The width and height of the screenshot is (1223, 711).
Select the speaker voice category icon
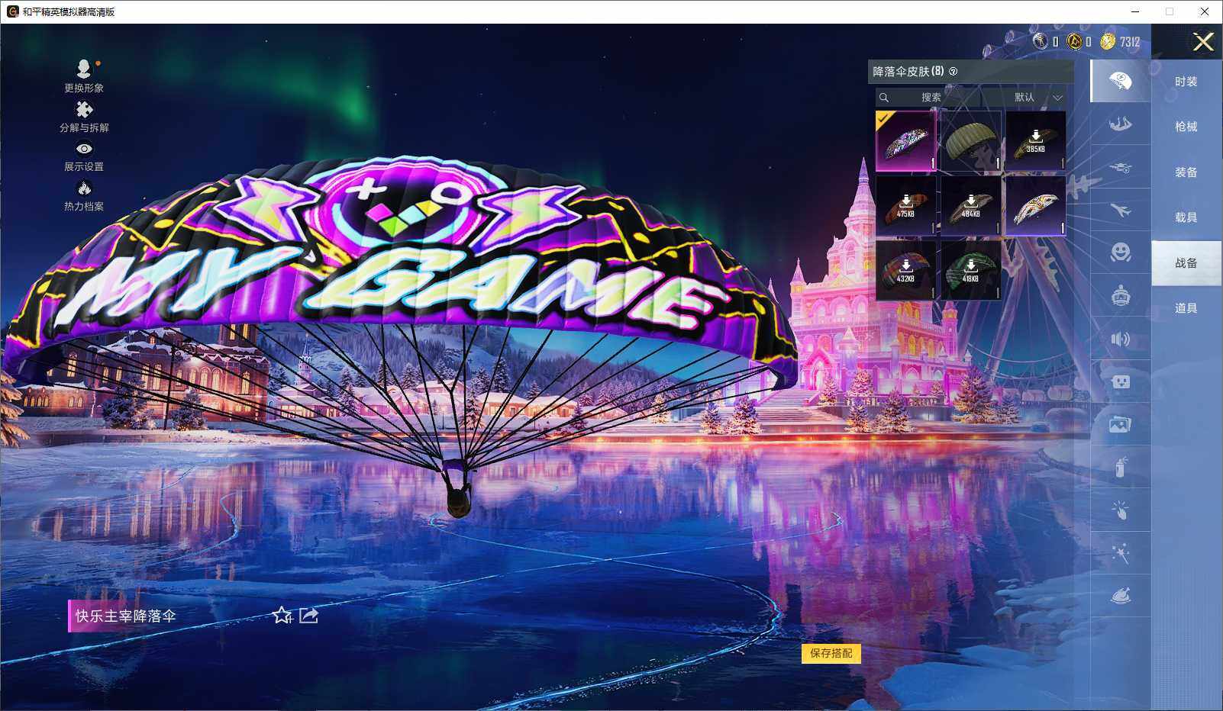(x=1120, y=339)
